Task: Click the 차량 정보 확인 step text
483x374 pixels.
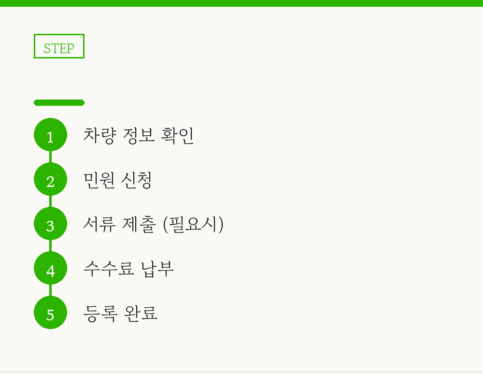Action: tap(138, 136)
